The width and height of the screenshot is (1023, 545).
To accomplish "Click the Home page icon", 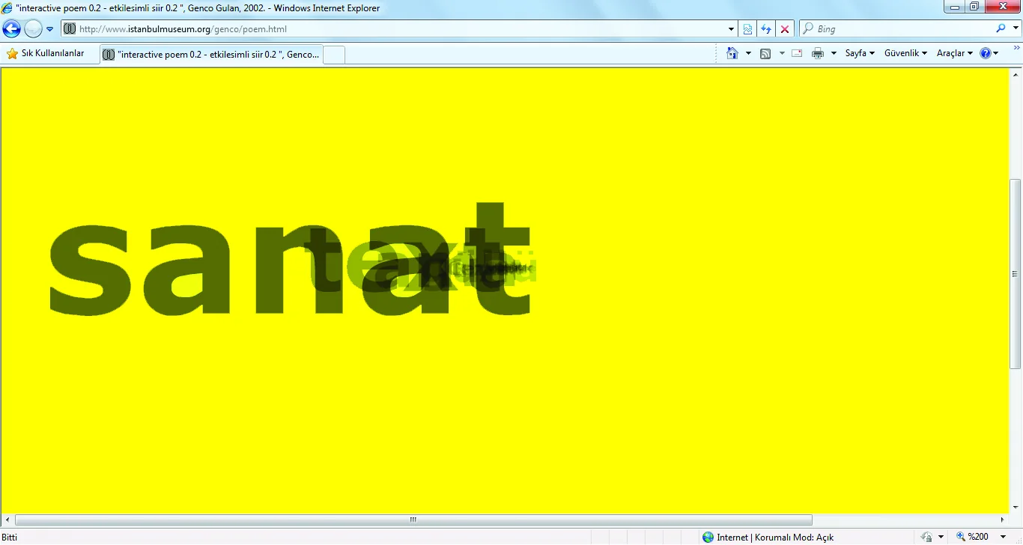I will pyautogui.click(x=732, y=53).
